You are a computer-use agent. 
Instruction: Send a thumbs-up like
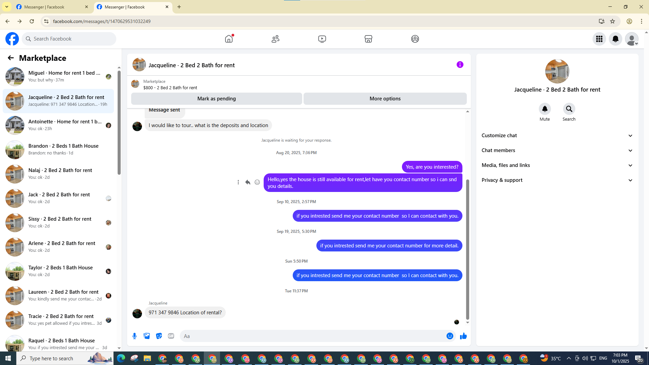pos(463,336)
